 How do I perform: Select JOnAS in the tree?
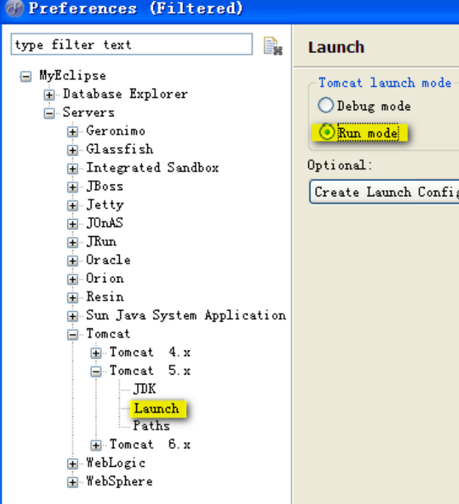[x=105, y=223]
